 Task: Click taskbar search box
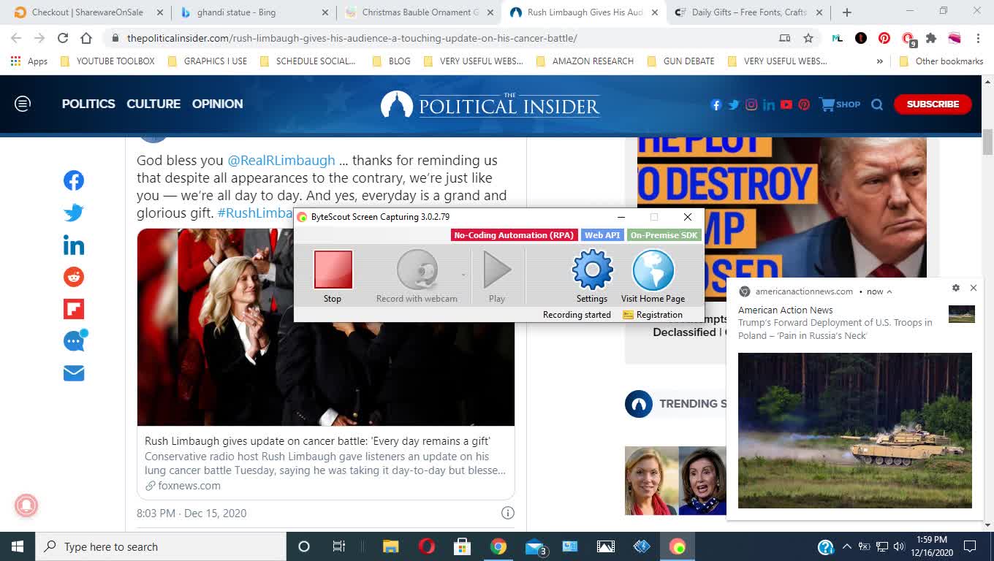pos(161,546)
